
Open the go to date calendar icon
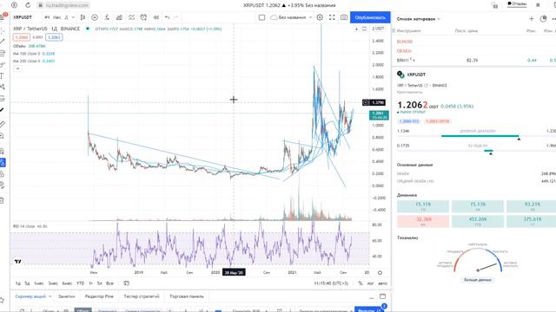click(126, 283)
